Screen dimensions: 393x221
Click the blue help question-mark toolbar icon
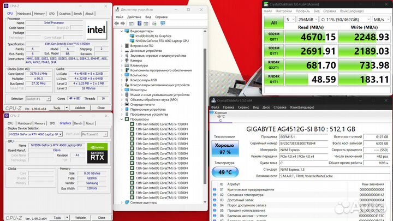click(139, 23)
